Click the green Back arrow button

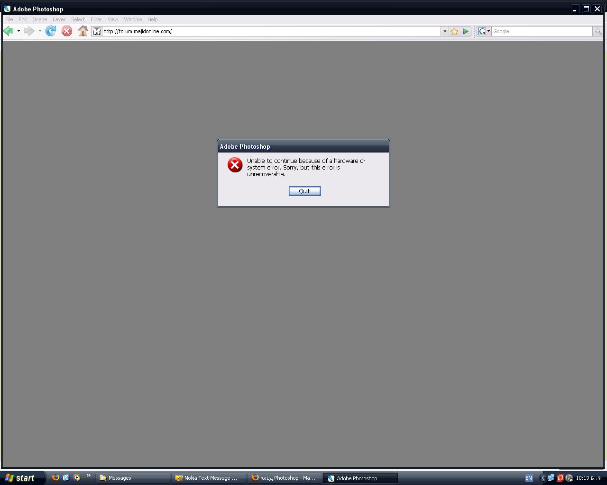click(x=9, y=31)
